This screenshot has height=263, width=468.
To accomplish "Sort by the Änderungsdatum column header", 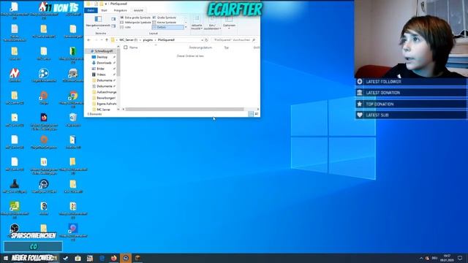I will 200,47.
